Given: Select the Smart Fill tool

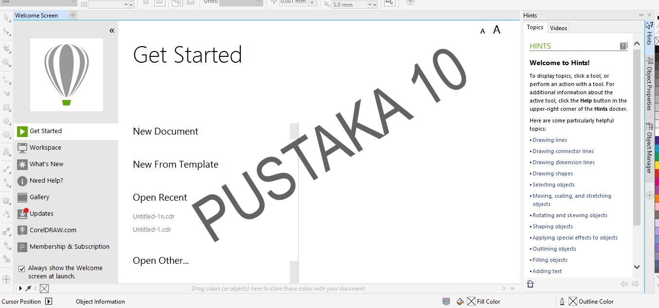Looking at the screenshot, I should 6,258.
